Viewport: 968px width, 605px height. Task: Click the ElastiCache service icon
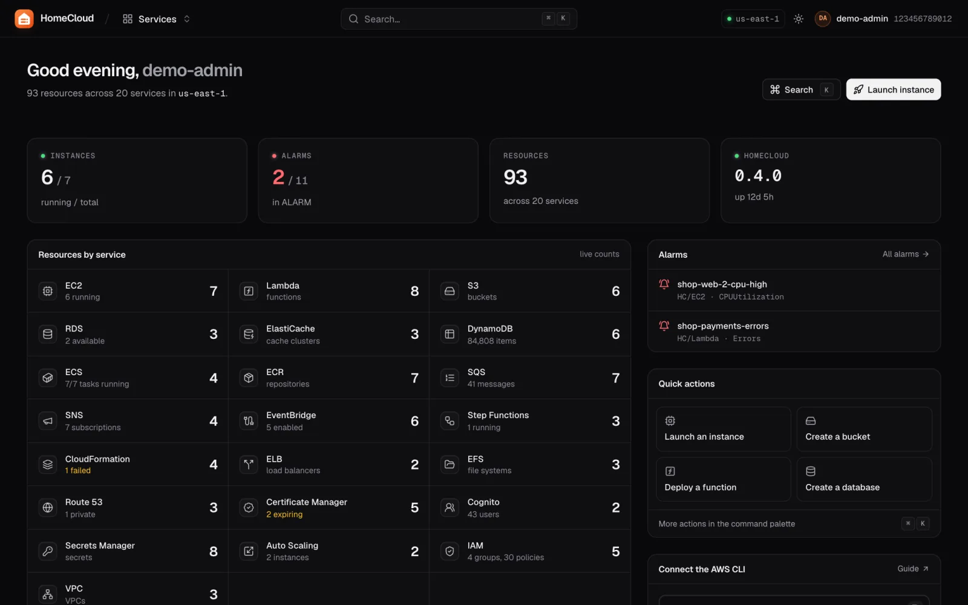249,334
